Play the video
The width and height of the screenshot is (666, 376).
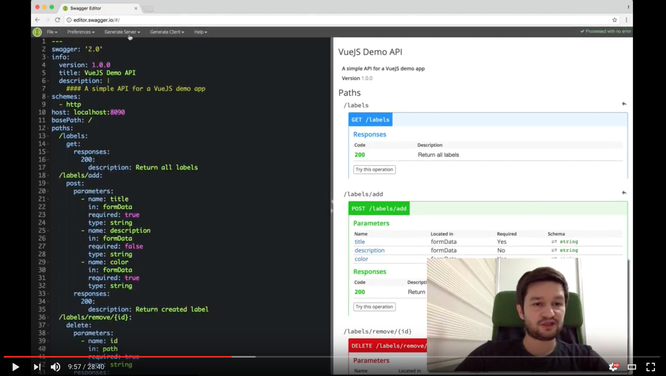tap(16, 367)
